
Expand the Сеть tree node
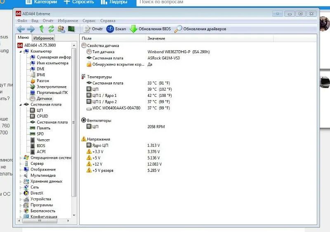coord(21,187)
